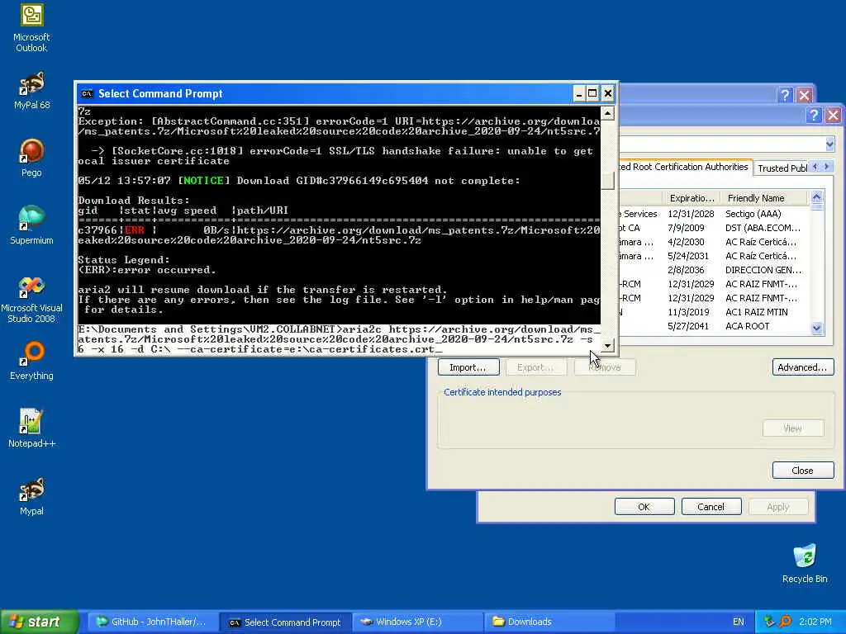Open the intended purpose dropdown in Certificates
Image resolution: width=846 pixels, height=634 pixels.
coord(829,144)
